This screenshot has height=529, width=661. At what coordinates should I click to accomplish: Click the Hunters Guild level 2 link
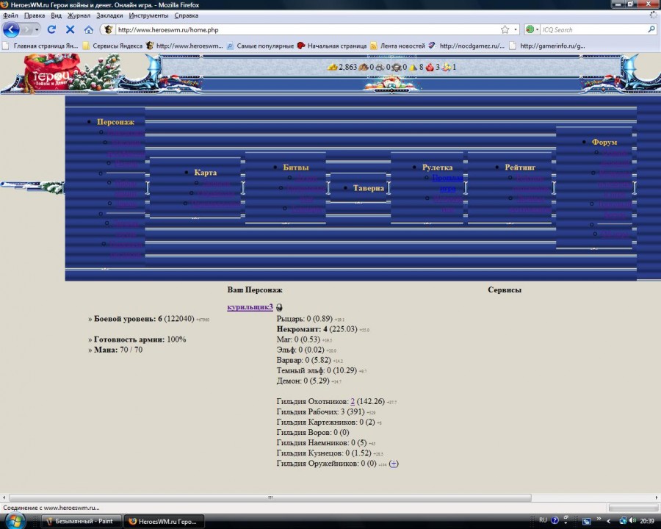click(353, 402)
